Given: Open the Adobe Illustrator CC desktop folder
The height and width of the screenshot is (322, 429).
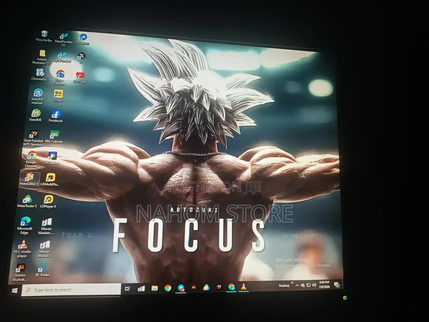Looking at the screenshot, I should point(42,57).
